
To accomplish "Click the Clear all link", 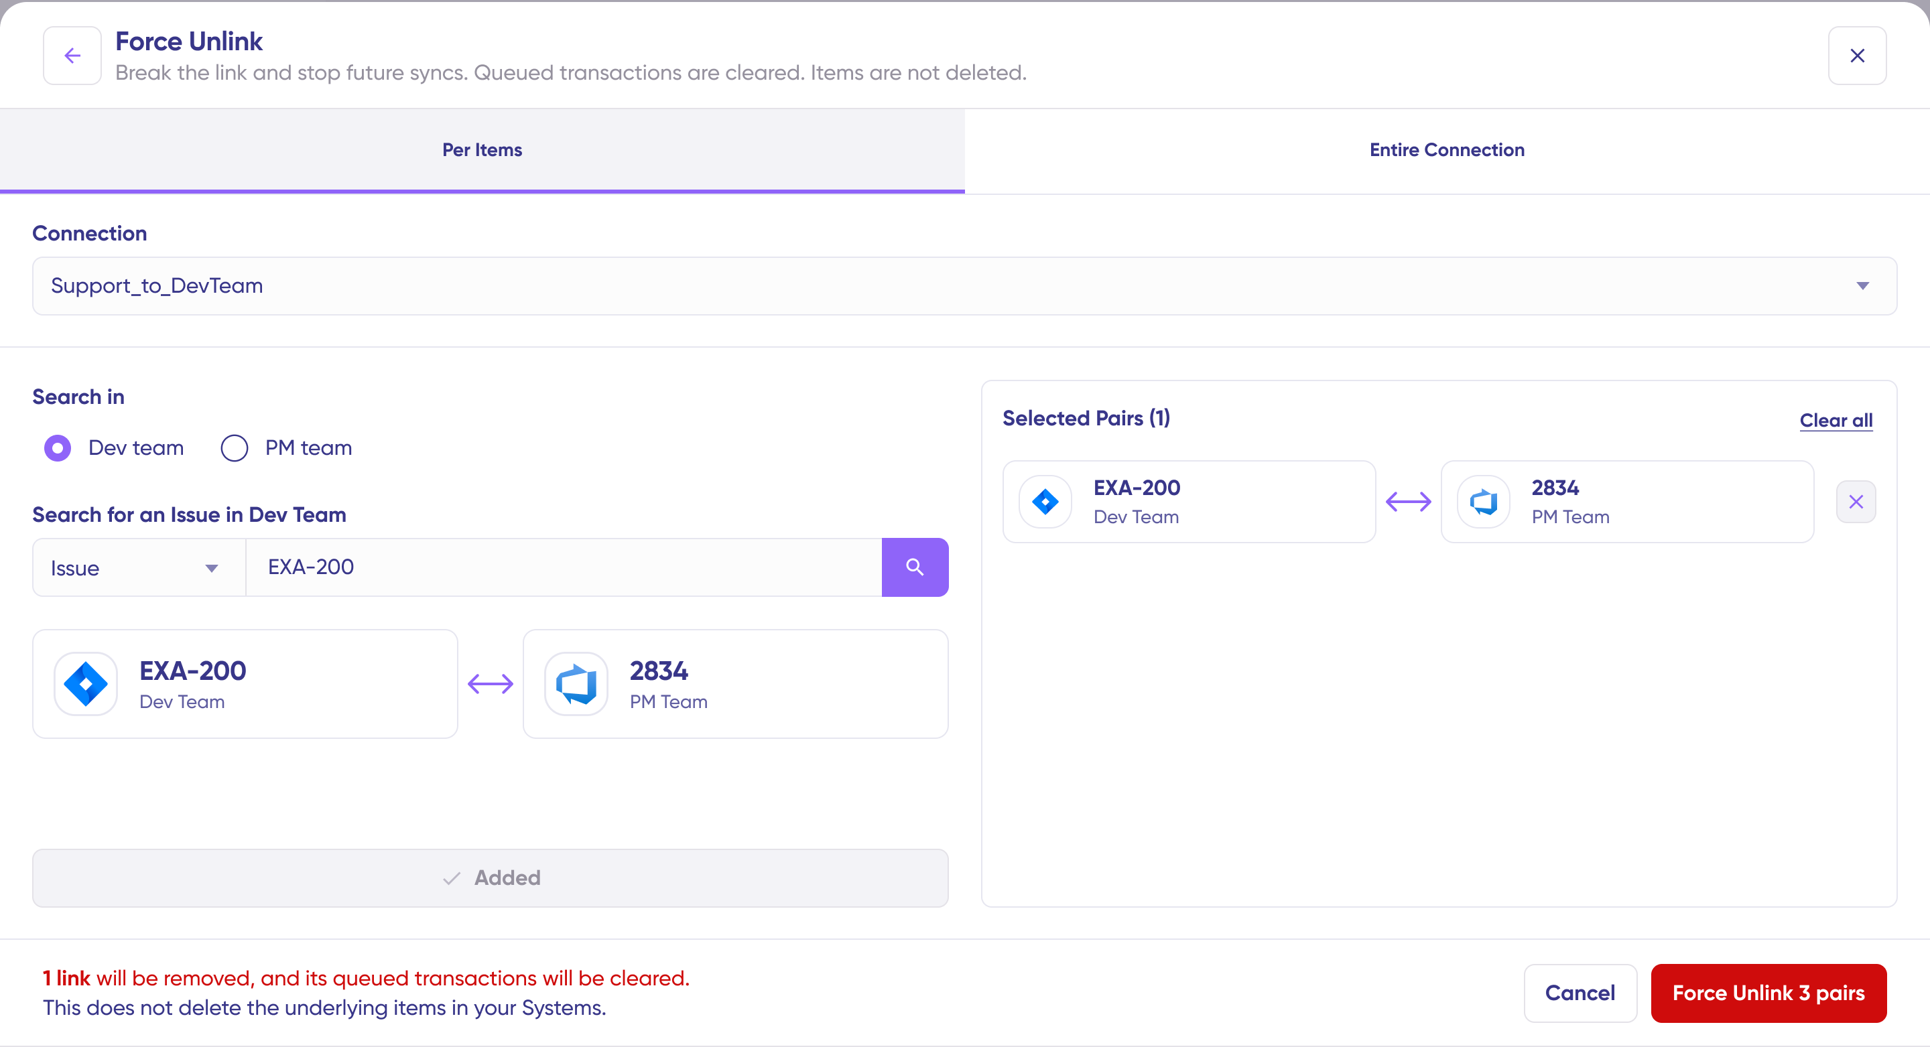I will [1835, 420].
